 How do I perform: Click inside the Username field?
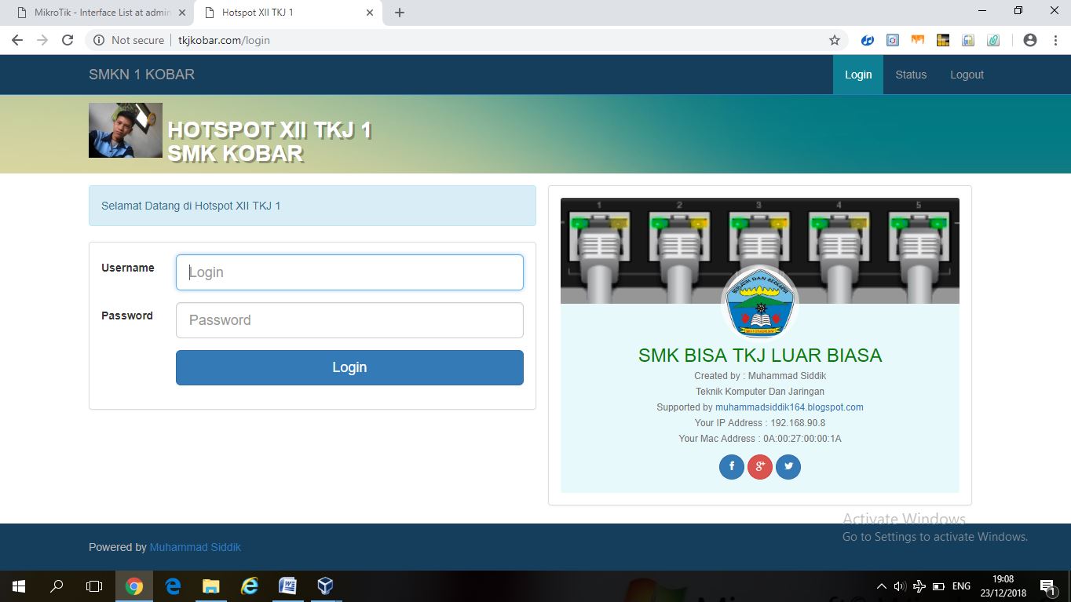[349, 272]
